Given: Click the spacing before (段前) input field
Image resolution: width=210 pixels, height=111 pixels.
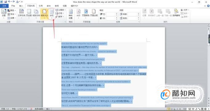Looking at the screenshot, I should [x=133, y=14].
